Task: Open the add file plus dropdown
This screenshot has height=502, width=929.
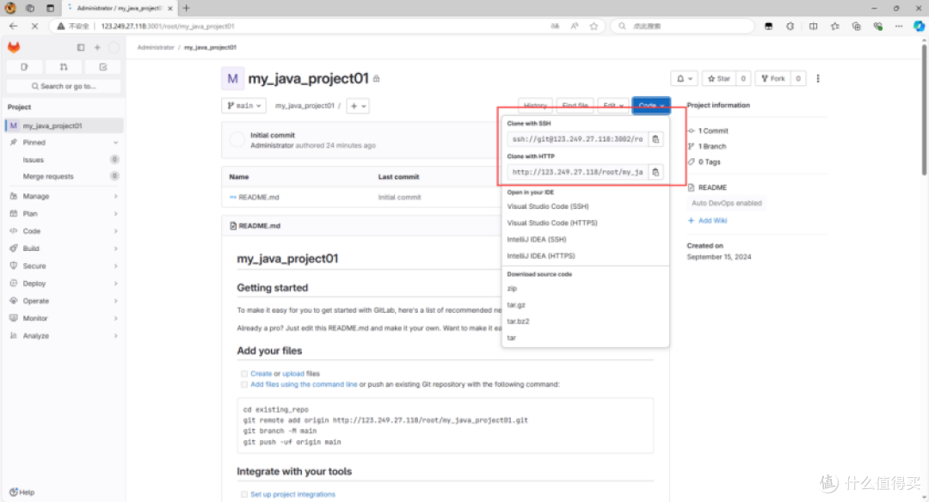Action: 358,106
